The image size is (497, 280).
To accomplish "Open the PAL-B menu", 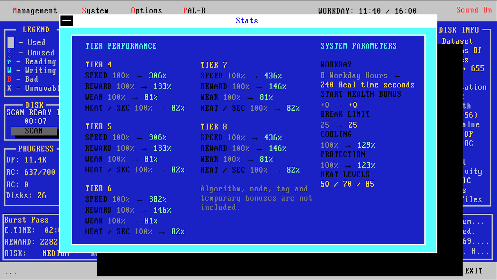I will click(194, 11).
